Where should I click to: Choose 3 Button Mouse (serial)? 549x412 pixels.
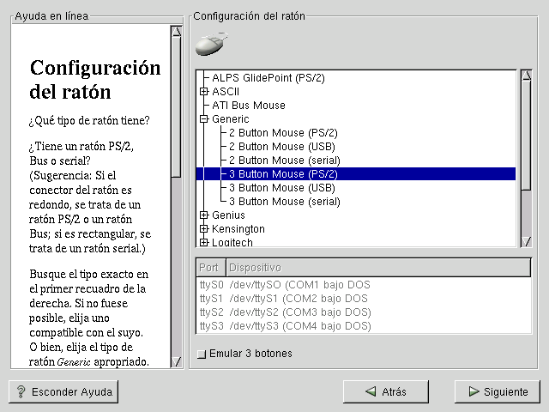[284, 202]
